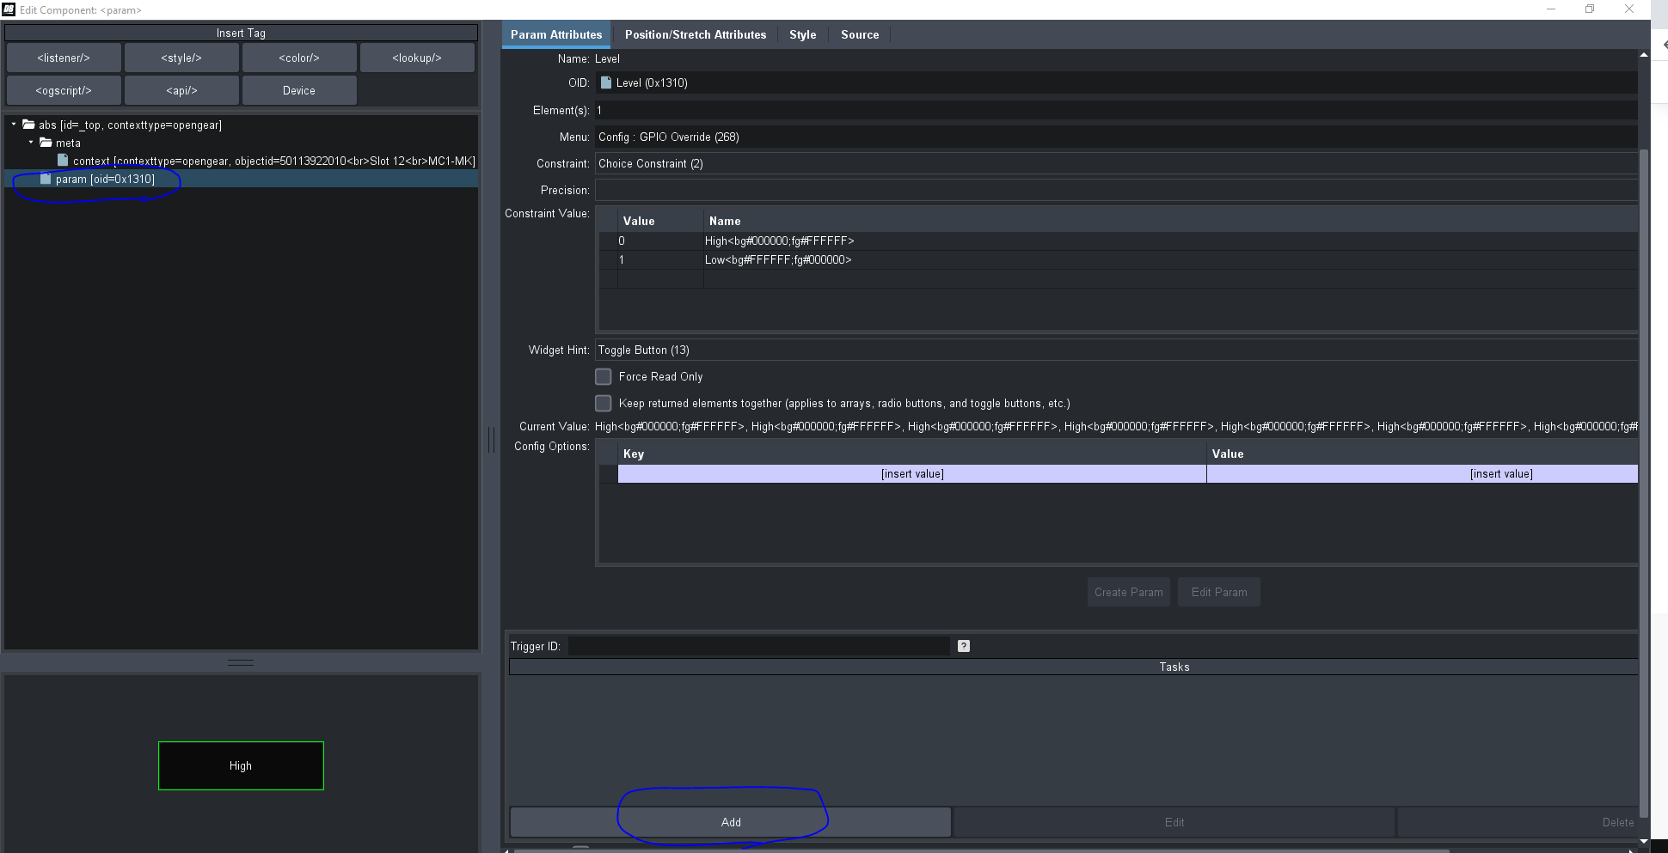Insert a listener tag
Viewport: 1668px width, 853px height.
point(64,58)
